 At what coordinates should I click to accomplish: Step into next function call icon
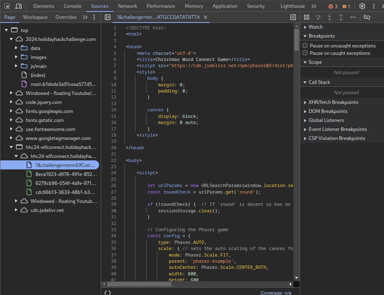(x=330, y=17)
